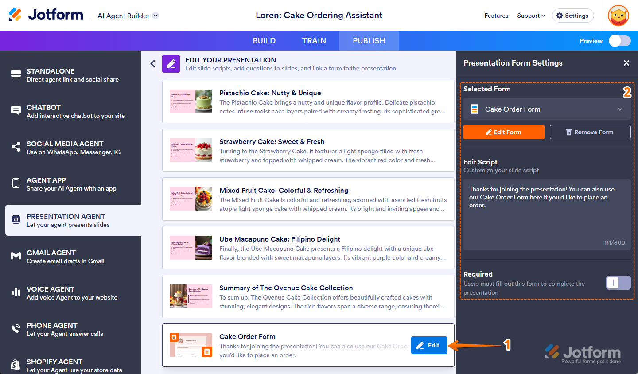The width and height of the screenshot is (638, 374).
Task: Open the Support dropdown menu
Action: coord(531,16)
